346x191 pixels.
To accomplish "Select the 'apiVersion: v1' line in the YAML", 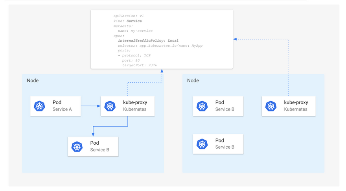I will coord(129,16).
